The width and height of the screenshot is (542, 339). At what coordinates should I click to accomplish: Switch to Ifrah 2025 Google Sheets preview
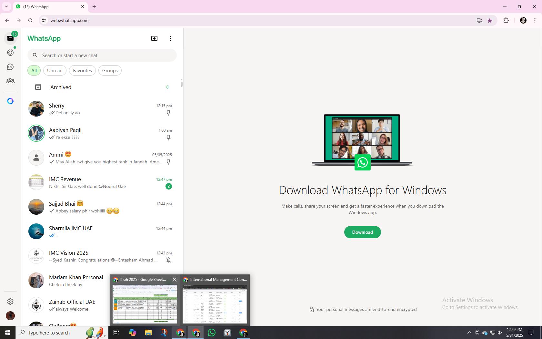click(145, 304)
